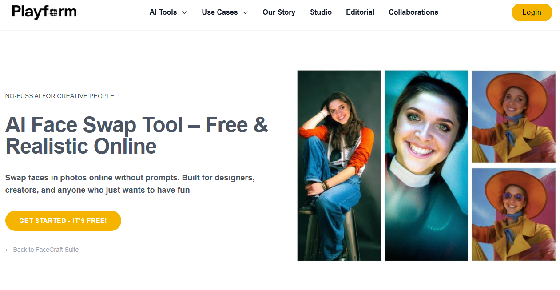The image size is (560, 290).
Task: Expand the Use Cases dropdown chevron
Action: (245, 12)
